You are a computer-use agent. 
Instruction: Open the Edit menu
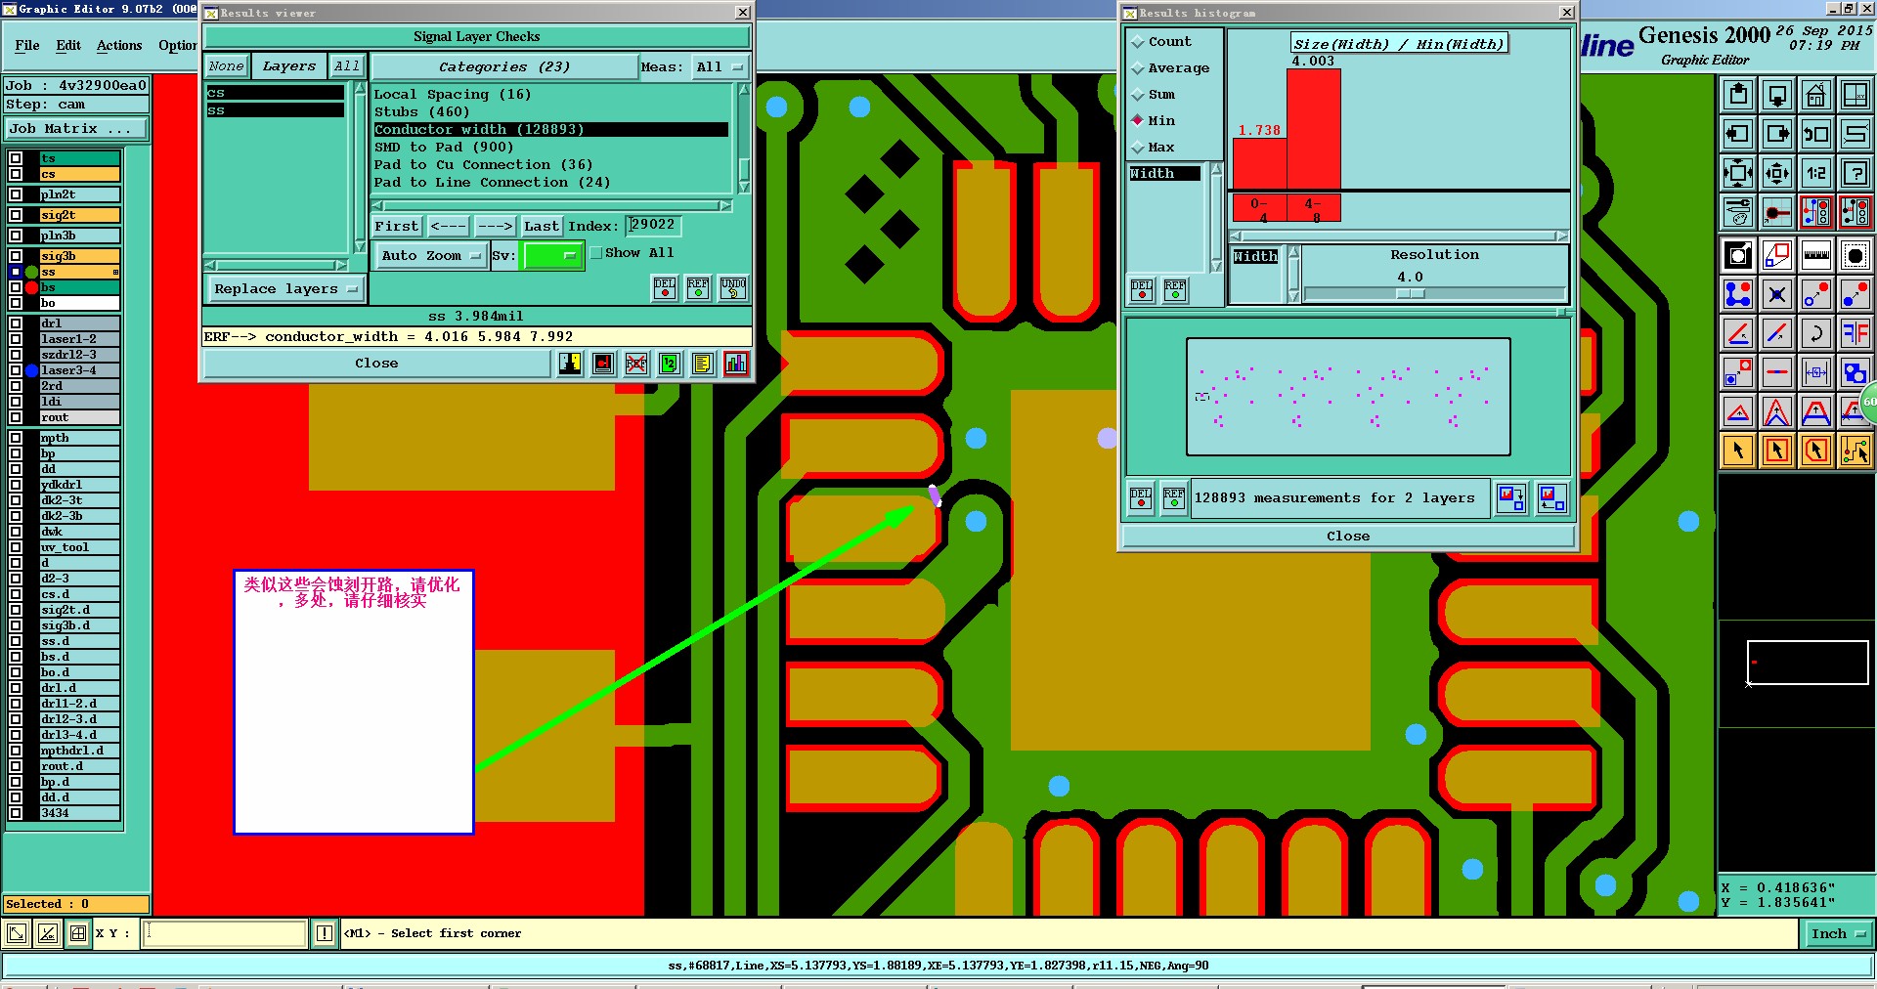pyautogui.click(x=68, y=46)
